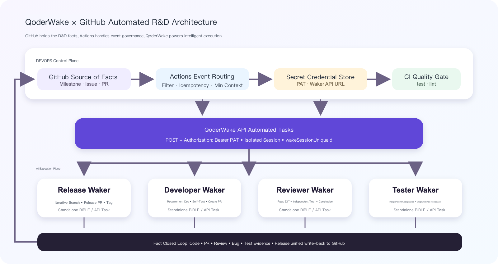The width and height of the screenshot is (498, 264).
Task: Click the DEVOPS Control Plane label
Action: coord(57,61)
